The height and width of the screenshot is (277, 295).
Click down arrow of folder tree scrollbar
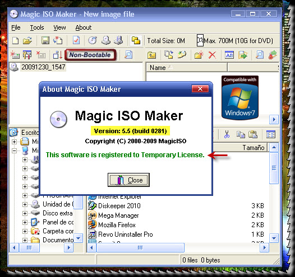coord(79,238)
